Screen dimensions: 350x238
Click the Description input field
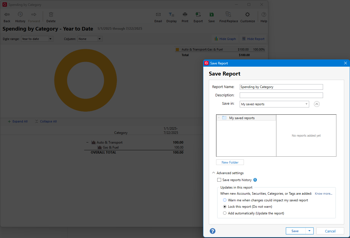pyautogui.click(x=281, y=95)
